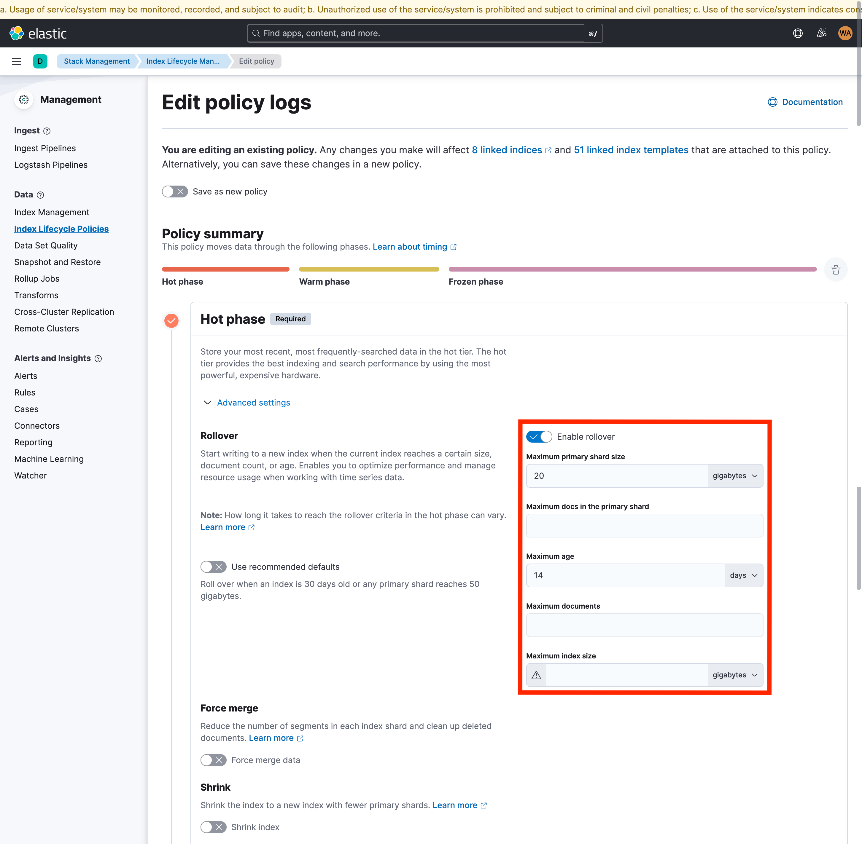
Task: Click the green D space avatar
Action: tap(40, 61)
